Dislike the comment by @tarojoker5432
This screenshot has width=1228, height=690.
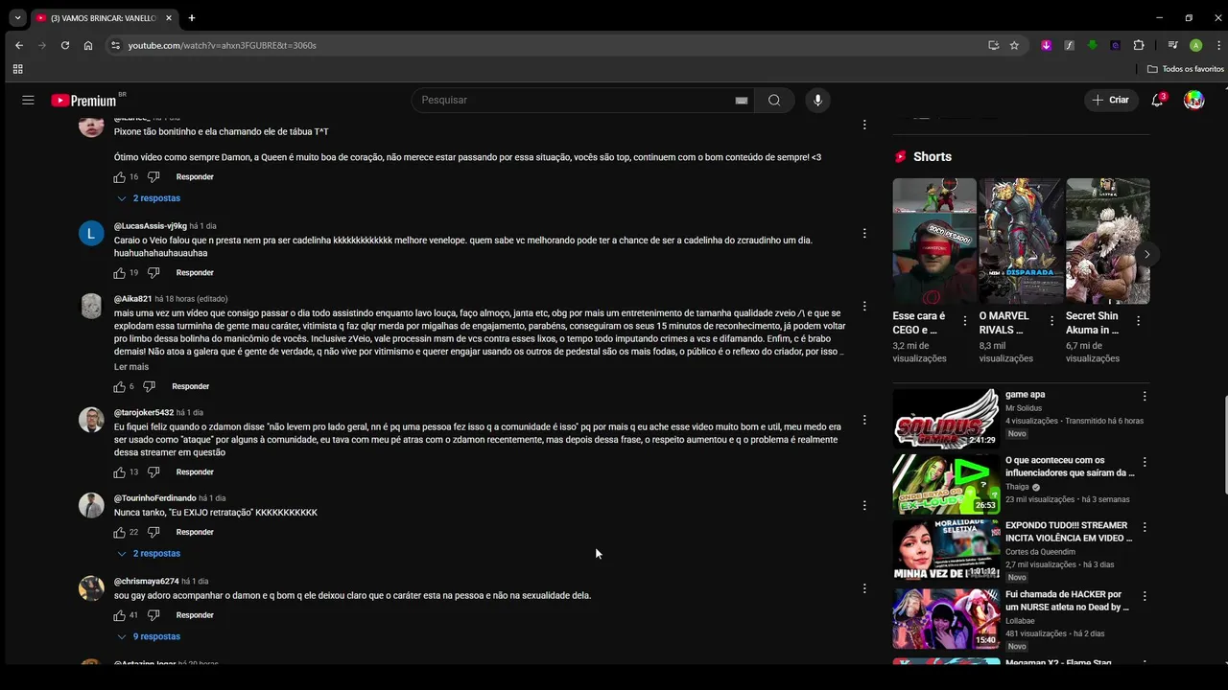[153, 471]
